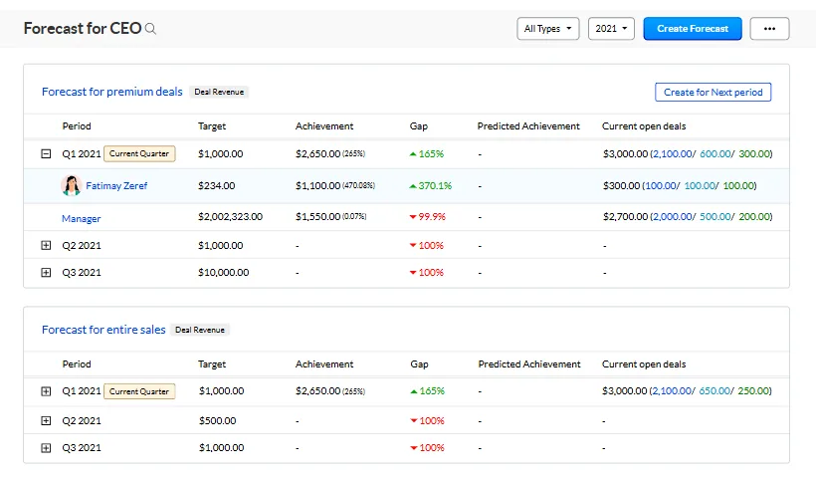The height and width of the screenshot is (481, 816).
Task: Open the 2021 year dropdown
Action: point(611,29)
